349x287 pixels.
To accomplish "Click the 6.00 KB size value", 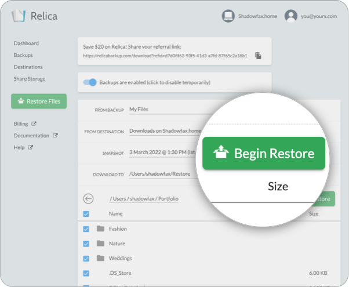I will 318,273.
